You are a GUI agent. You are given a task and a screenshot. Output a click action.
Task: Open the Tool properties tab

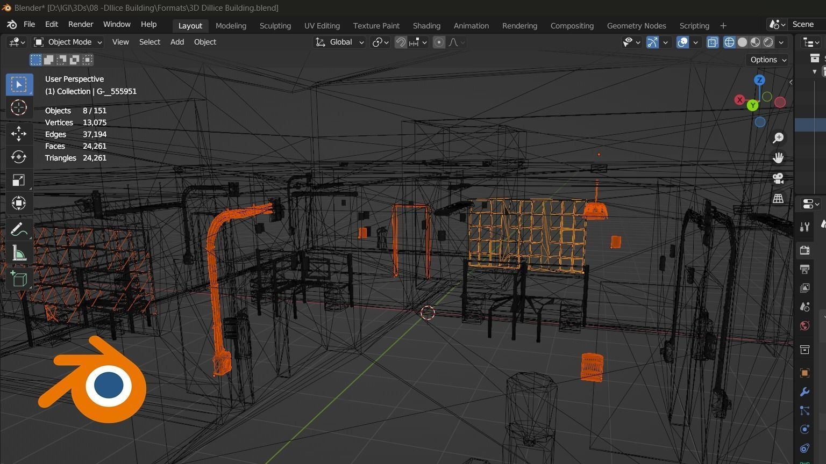click(805, 227)
